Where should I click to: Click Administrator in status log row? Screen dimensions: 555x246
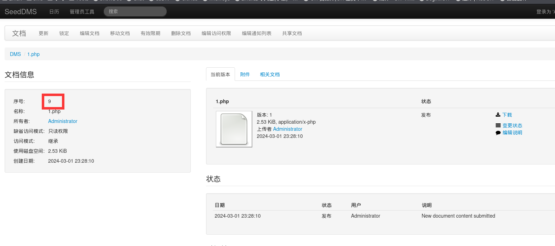366,216
